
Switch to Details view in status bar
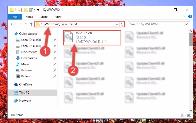point(183,115)
